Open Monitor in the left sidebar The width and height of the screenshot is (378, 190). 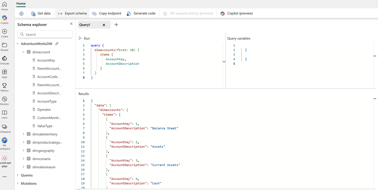point(4,101)
